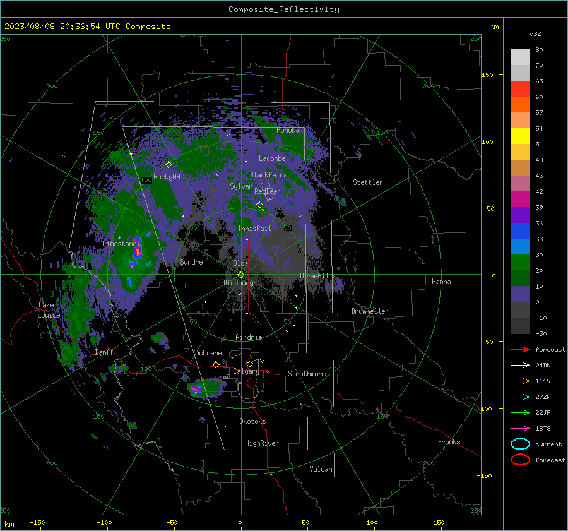Screen dimensions: 568x531
Task: Select the Cochrane label
Action: (206, 353)
